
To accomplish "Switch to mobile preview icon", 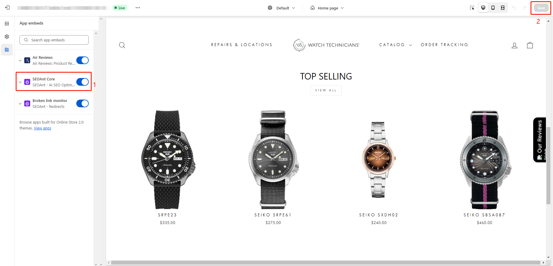I will (x=493, y=8).
